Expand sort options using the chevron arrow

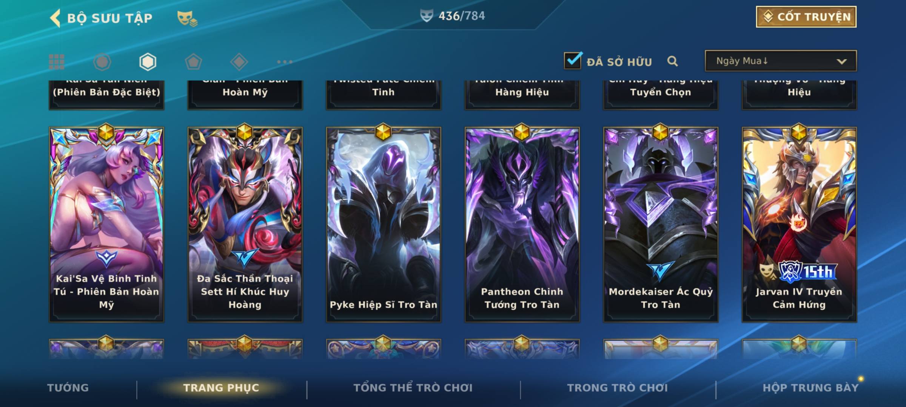click(x=841, y=61)
